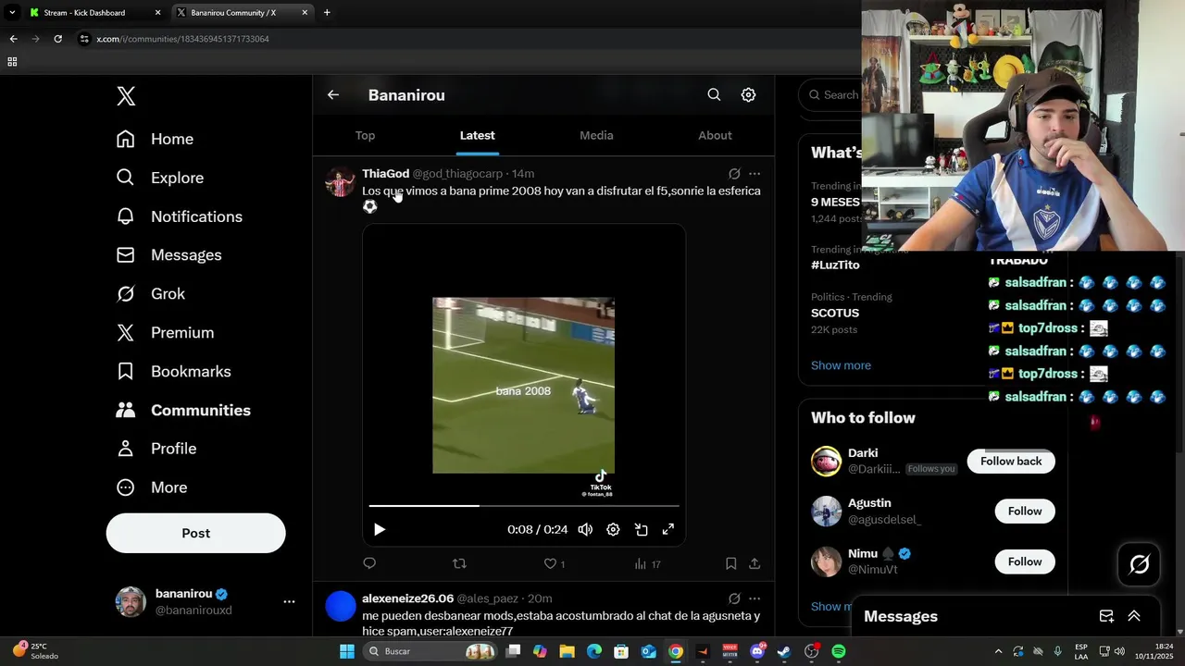Screen dimensions: 1185x666
Task: Open Chrome apps grid shortcut
Action: [12, 62]
